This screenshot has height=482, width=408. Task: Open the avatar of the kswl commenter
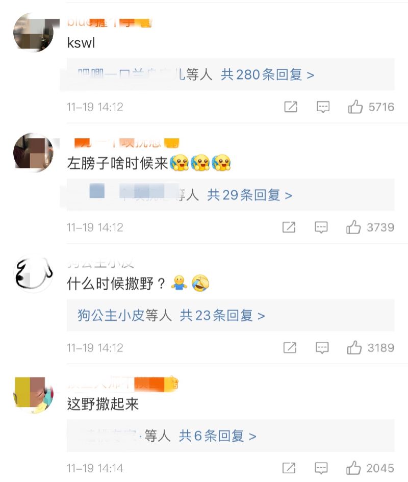(x=34, y=33)
